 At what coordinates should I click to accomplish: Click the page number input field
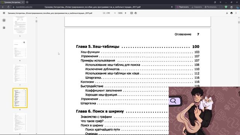tap(104, 13)
